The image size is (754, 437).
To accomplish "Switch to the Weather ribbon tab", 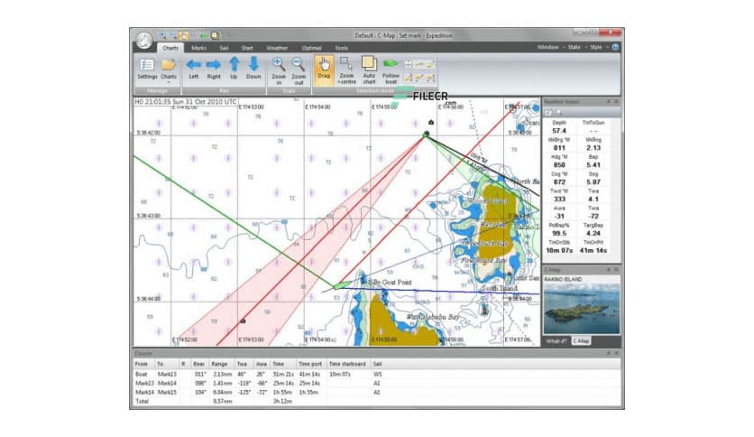I will coord(277,47).
